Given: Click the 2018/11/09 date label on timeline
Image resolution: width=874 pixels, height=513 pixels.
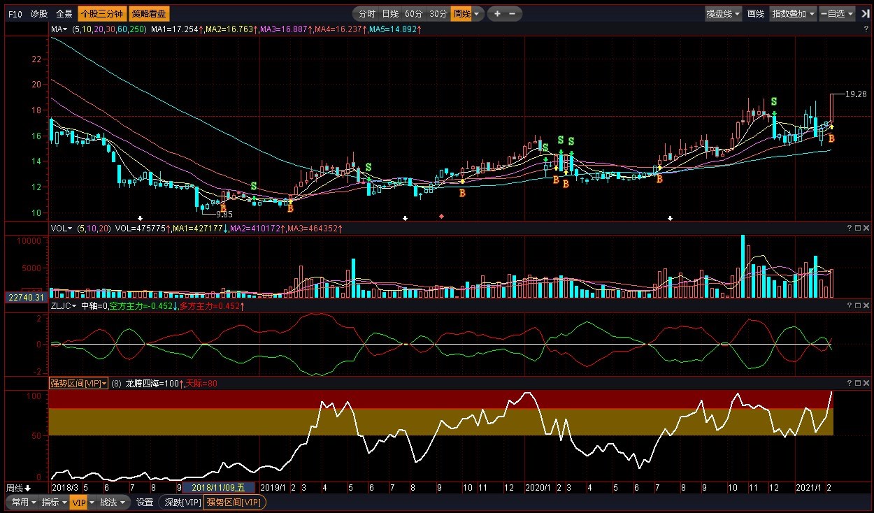Looking at the screenshot, I should 218,487.
